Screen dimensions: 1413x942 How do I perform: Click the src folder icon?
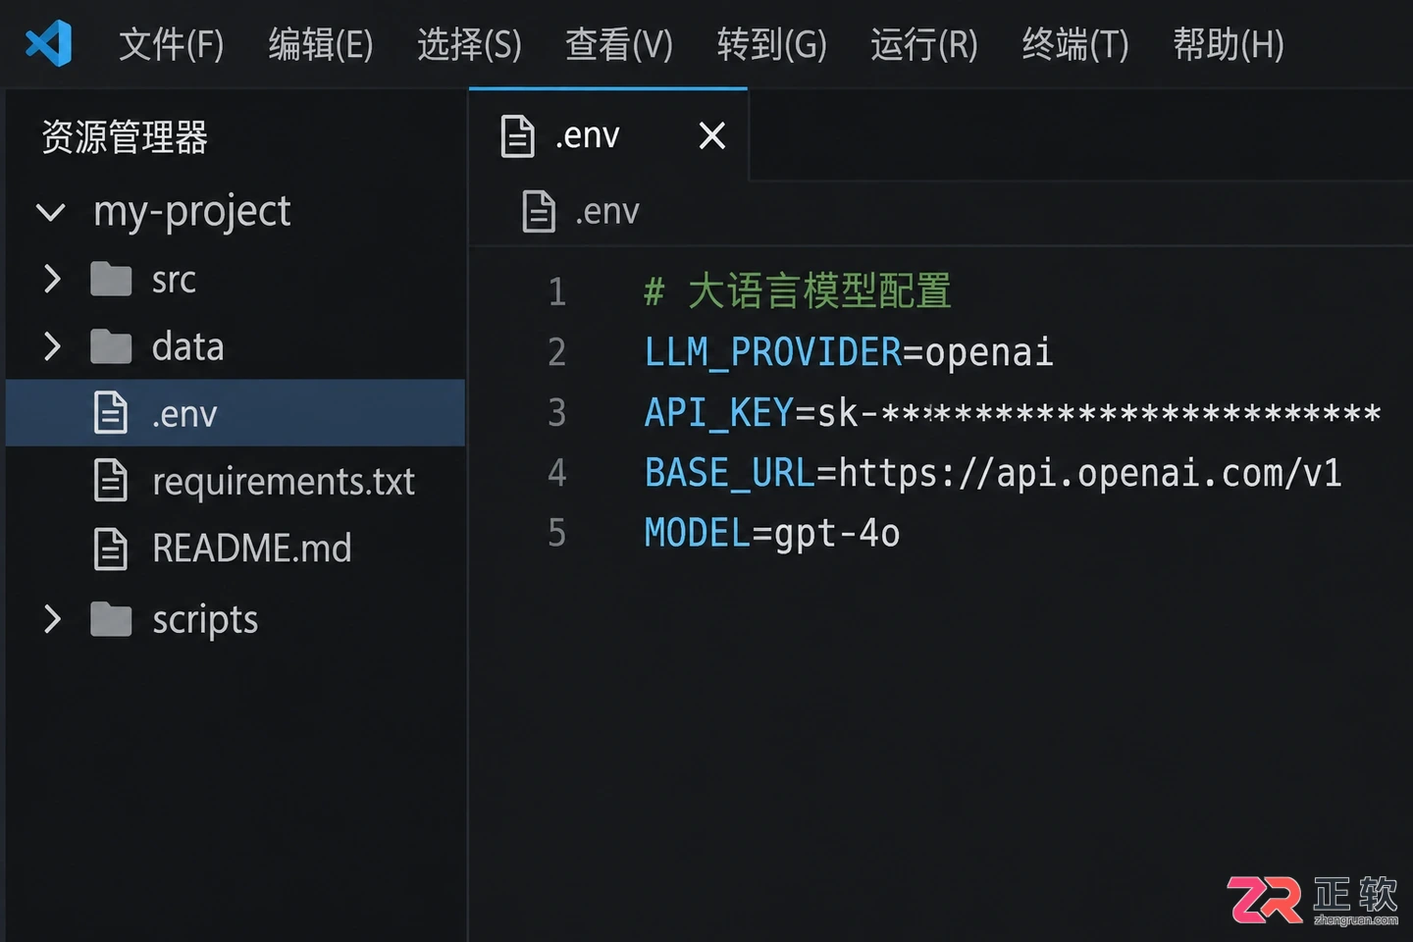point(111,280)
